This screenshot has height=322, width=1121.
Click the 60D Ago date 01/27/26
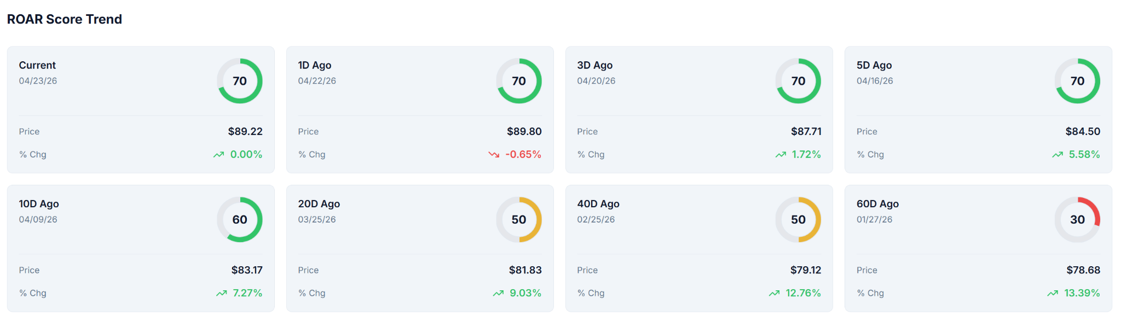click(x=874, y=220)
